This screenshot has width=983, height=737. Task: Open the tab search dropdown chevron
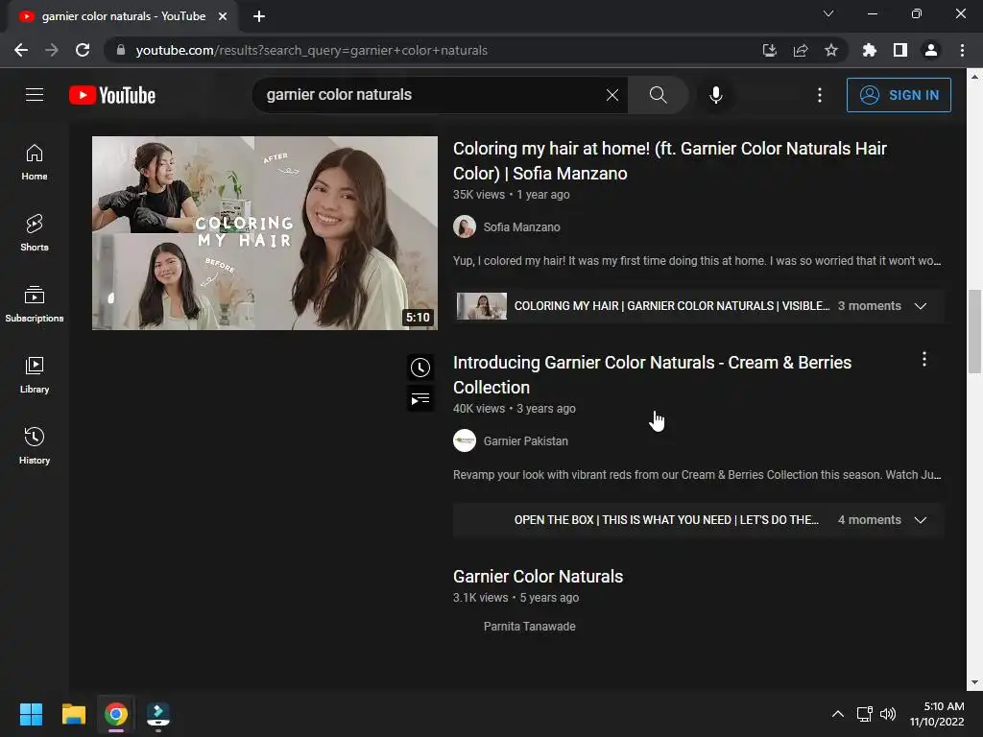click(x=828, y=13)
